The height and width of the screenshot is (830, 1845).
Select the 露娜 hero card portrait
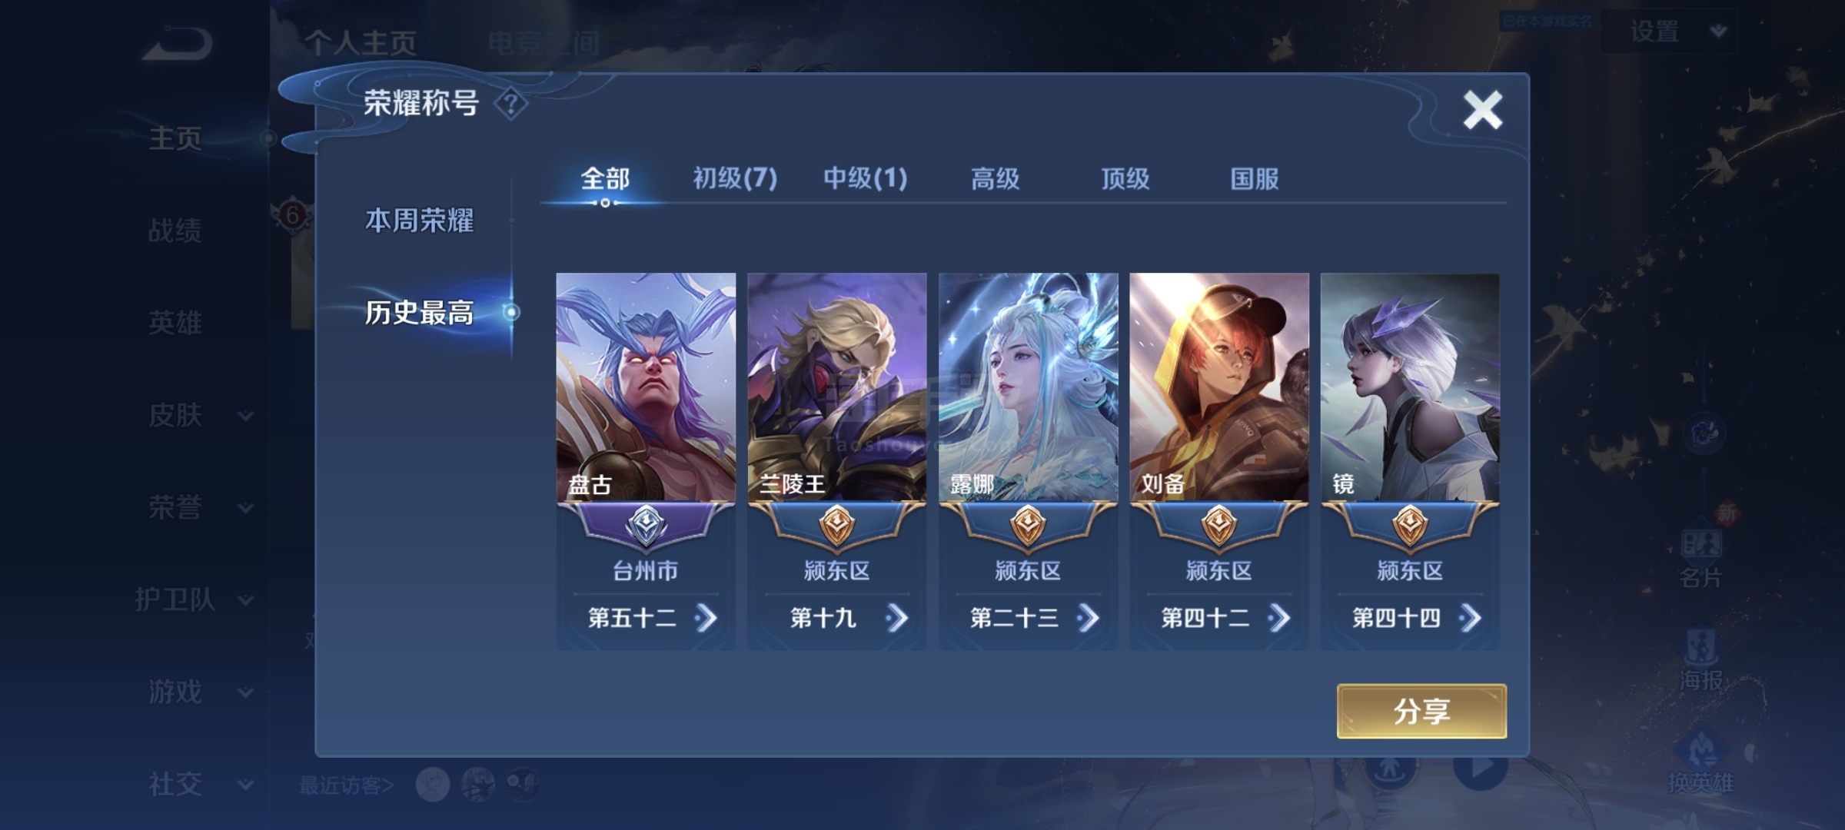1028,387
